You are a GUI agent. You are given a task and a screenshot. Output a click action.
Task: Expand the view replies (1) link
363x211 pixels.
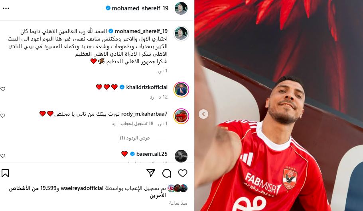135,138
